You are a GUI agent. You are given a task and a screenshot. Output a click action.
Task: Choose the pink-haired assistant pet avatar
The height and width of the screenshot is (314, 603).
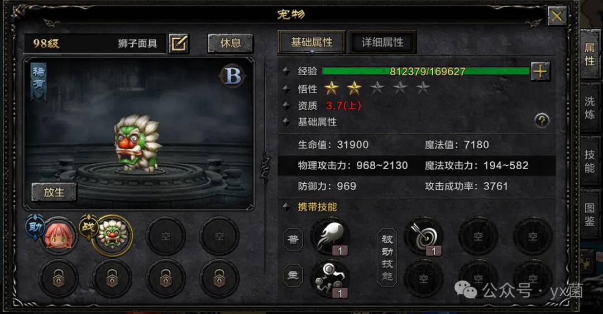tap(58, 236)
